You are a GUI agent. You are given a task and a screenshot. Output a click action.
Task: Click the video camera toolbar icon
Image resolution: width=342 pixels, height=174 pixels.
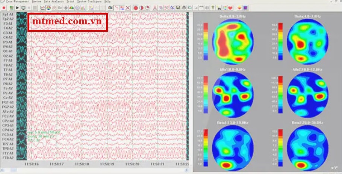tap(110, 8)
